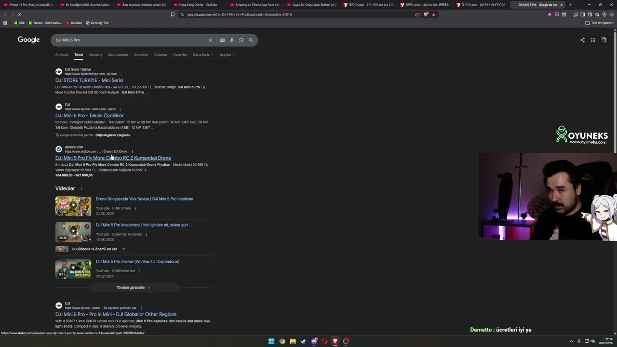Click 'Bu sayfanın çevirisini yap' link
Screen dimensions: 617x347
click(x=120, y=307)
